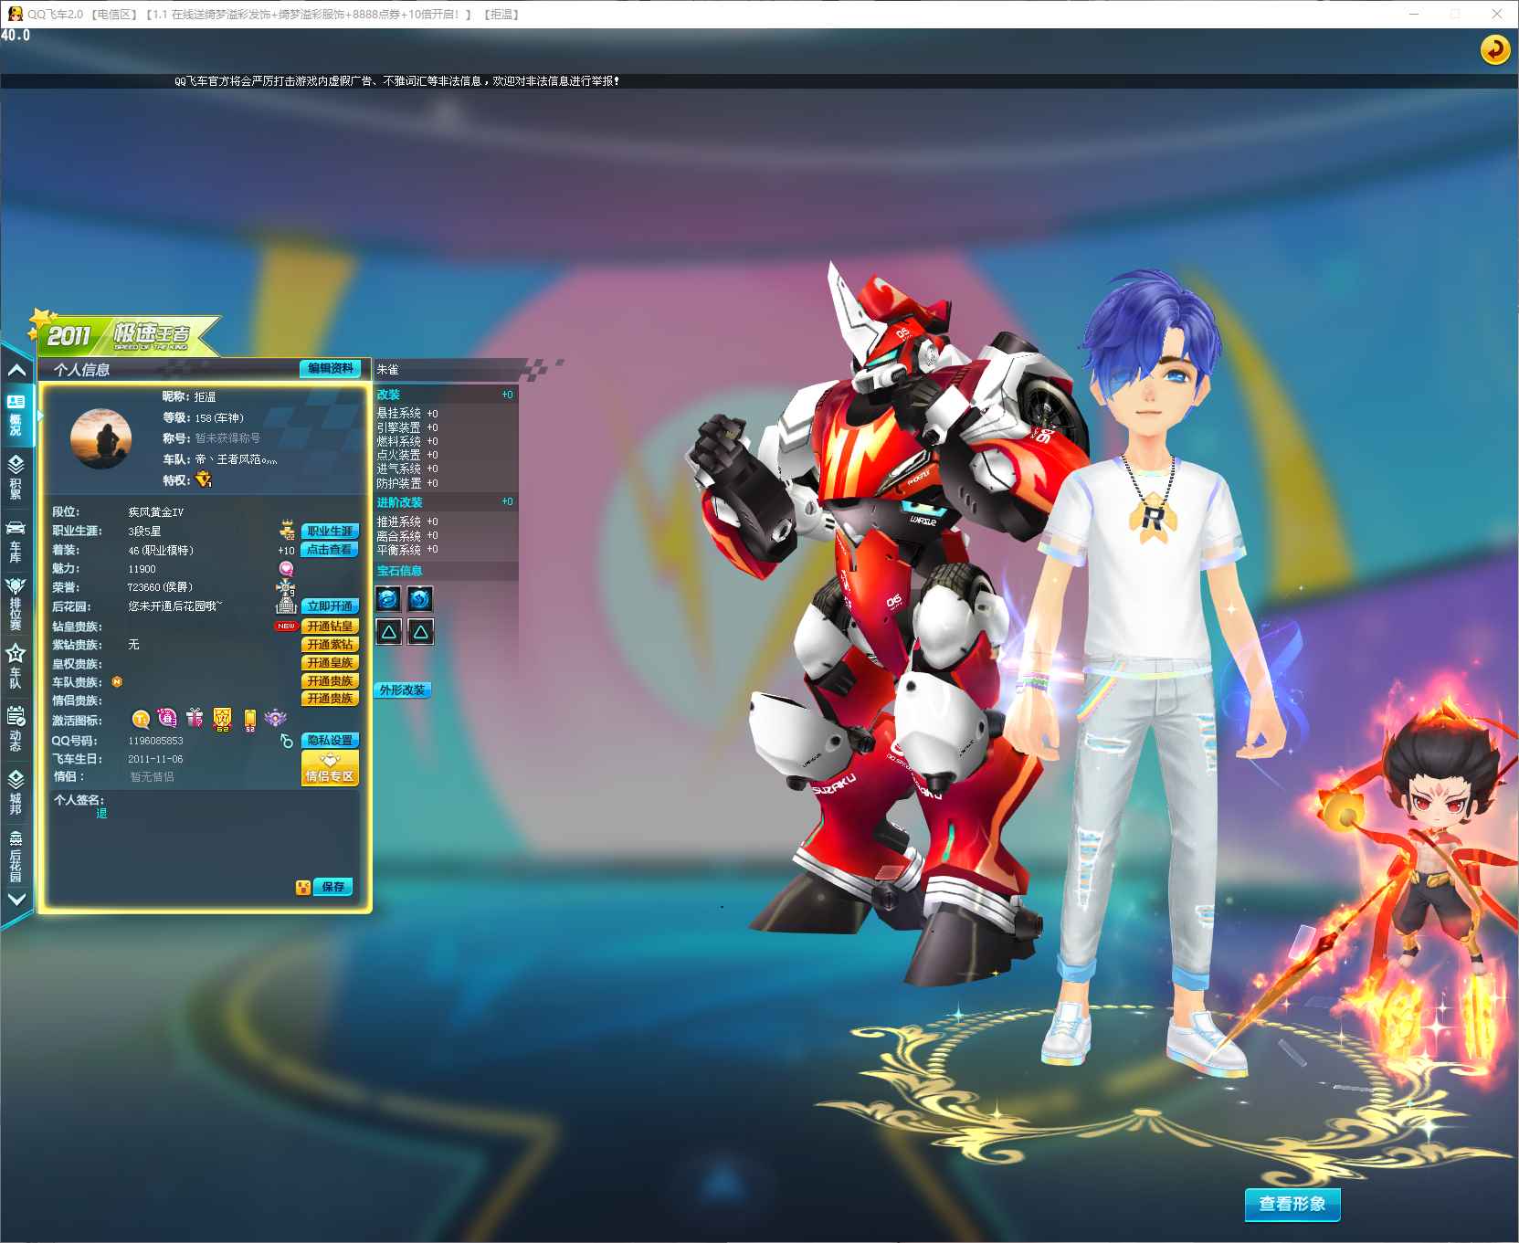
Task: Select the first empty triangle gem slot
Action: [x=388, y=632]
